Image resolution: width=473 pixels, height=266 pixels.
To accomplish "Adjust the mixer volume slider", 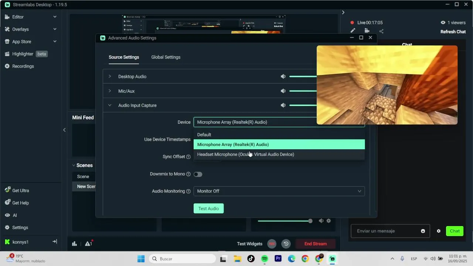I will click(x=285, y=221).
